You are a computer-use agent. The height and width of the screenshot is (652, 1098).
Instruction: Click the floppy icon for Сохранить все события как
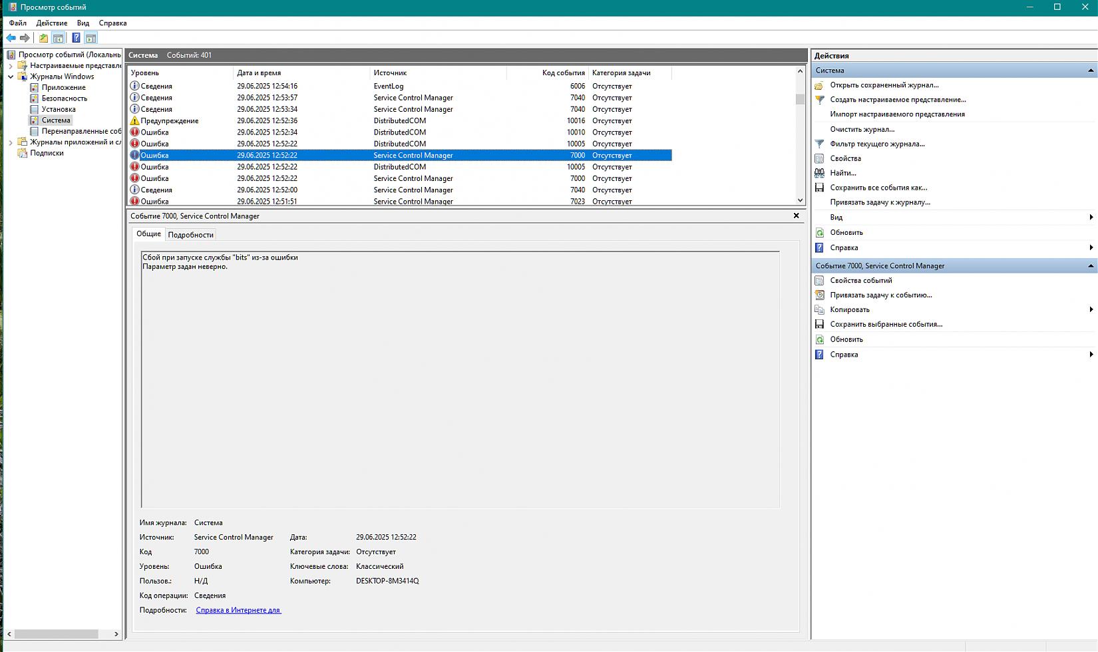820,188
